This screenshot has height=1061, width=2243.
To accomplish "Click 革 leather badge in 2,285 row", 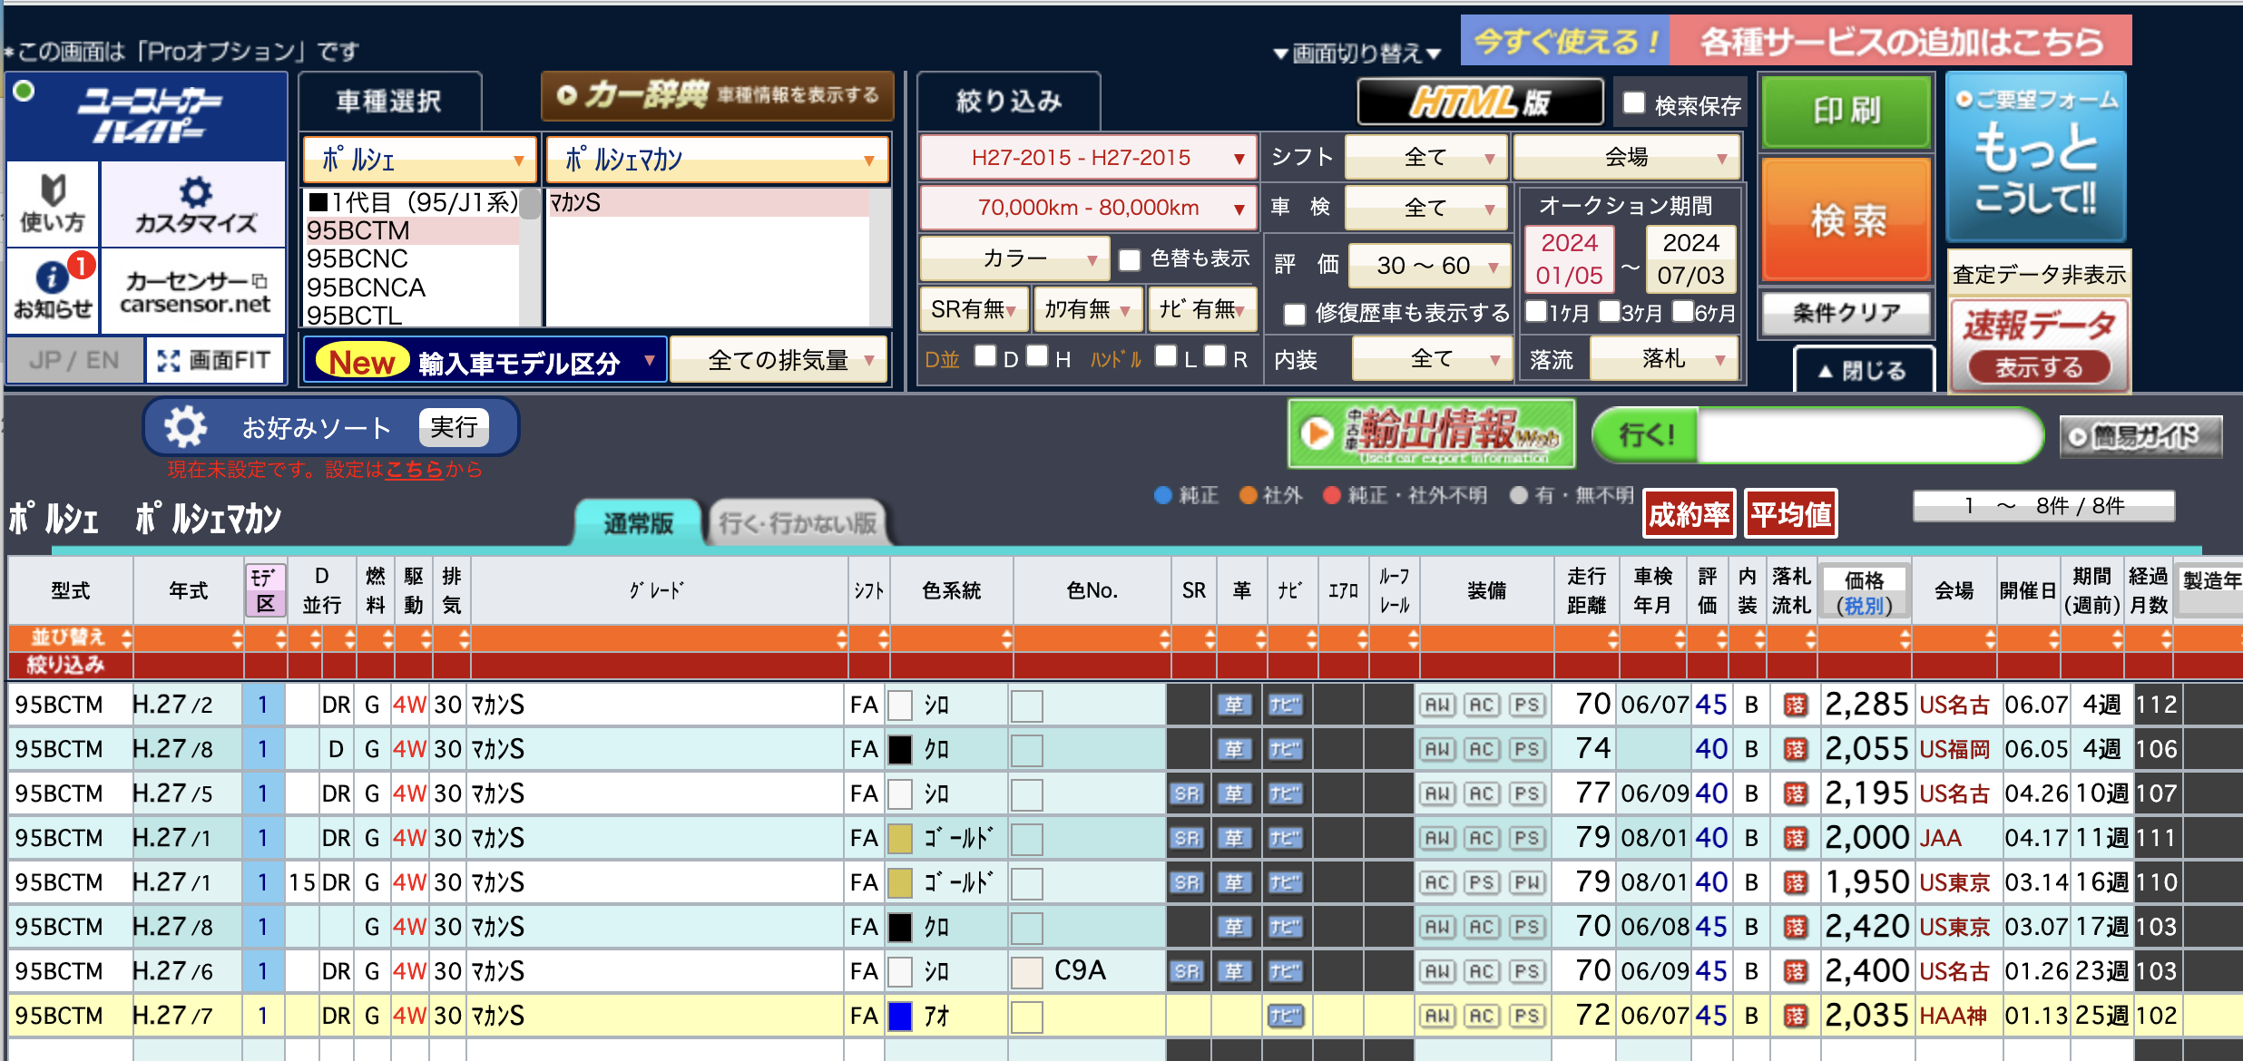I will pos(1235,706).
